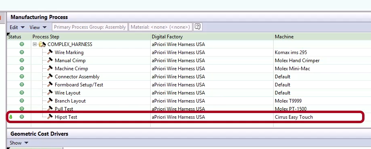The height and width of the screenshot is (149, 371).
Task: Click the COMPLEX_HARNESS folder icon
Action: tap(42, 44)
